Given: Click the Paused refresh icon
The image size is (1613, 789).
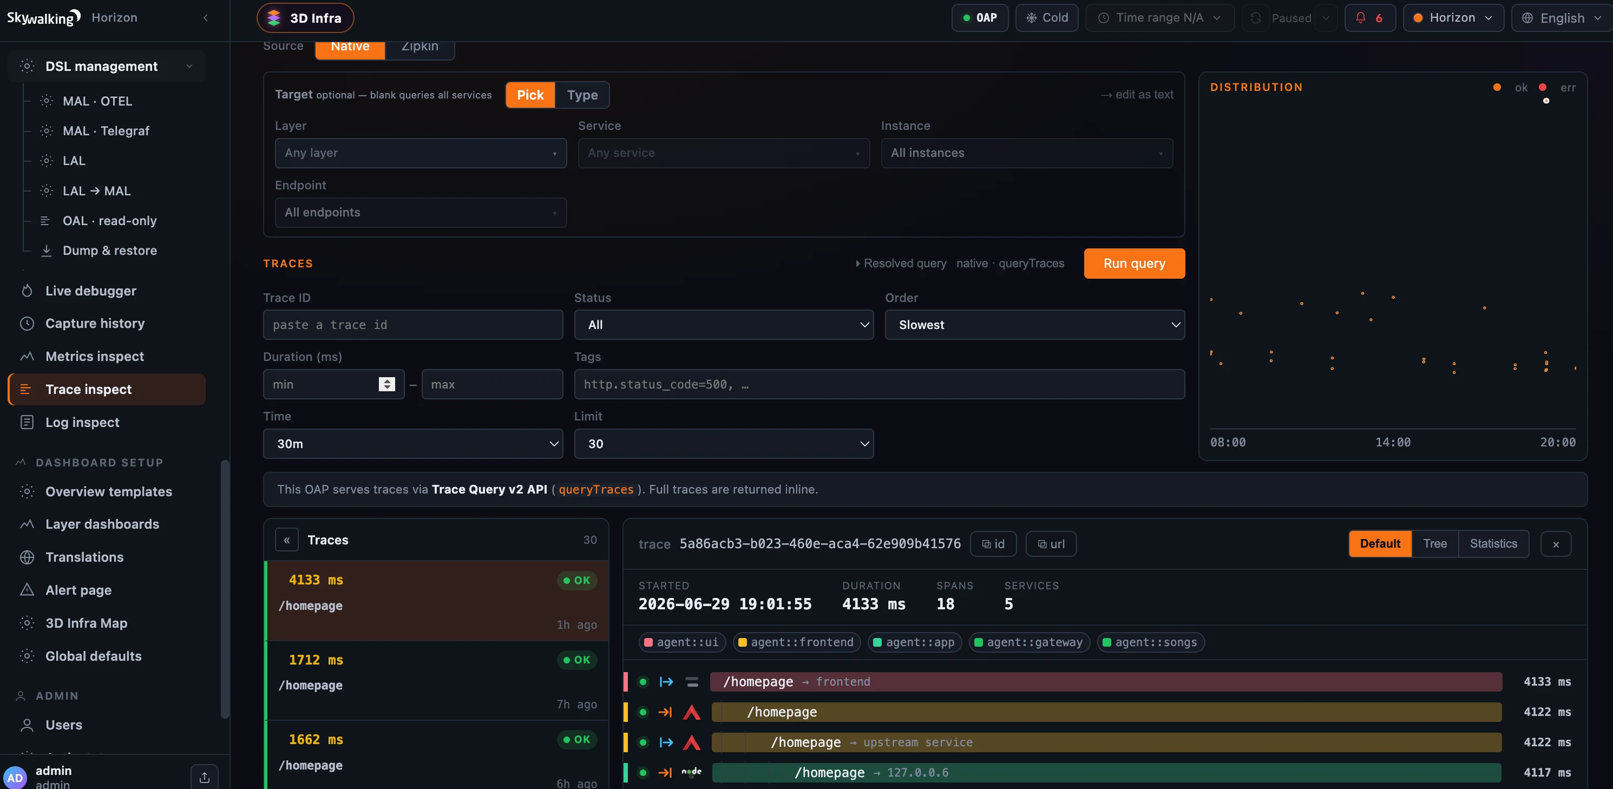Looking at the screenshot, I should [x=1255, y=17].
